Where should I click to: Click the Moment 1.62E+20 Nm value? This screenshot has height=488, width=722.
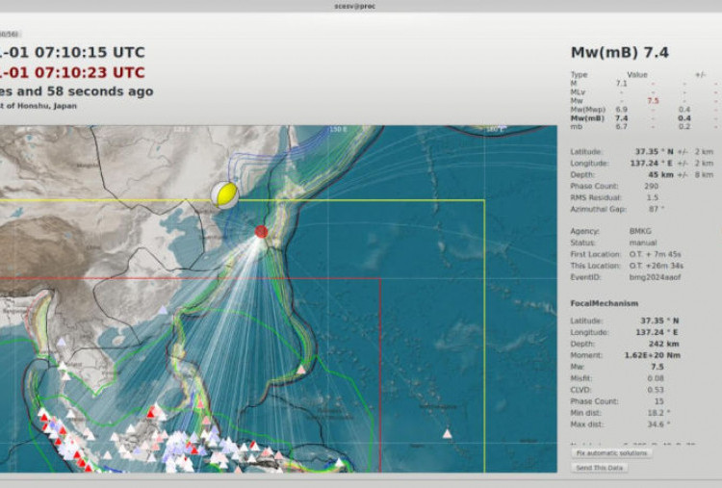tap(652, 355)
